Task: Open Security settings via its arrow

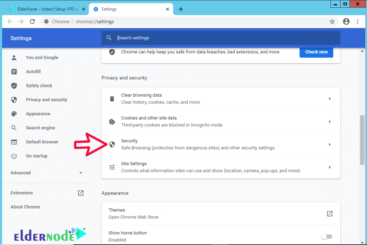Action: 329,144
